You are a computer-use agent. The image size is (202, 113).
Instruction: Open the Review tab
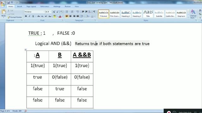[x=68, y=6]
